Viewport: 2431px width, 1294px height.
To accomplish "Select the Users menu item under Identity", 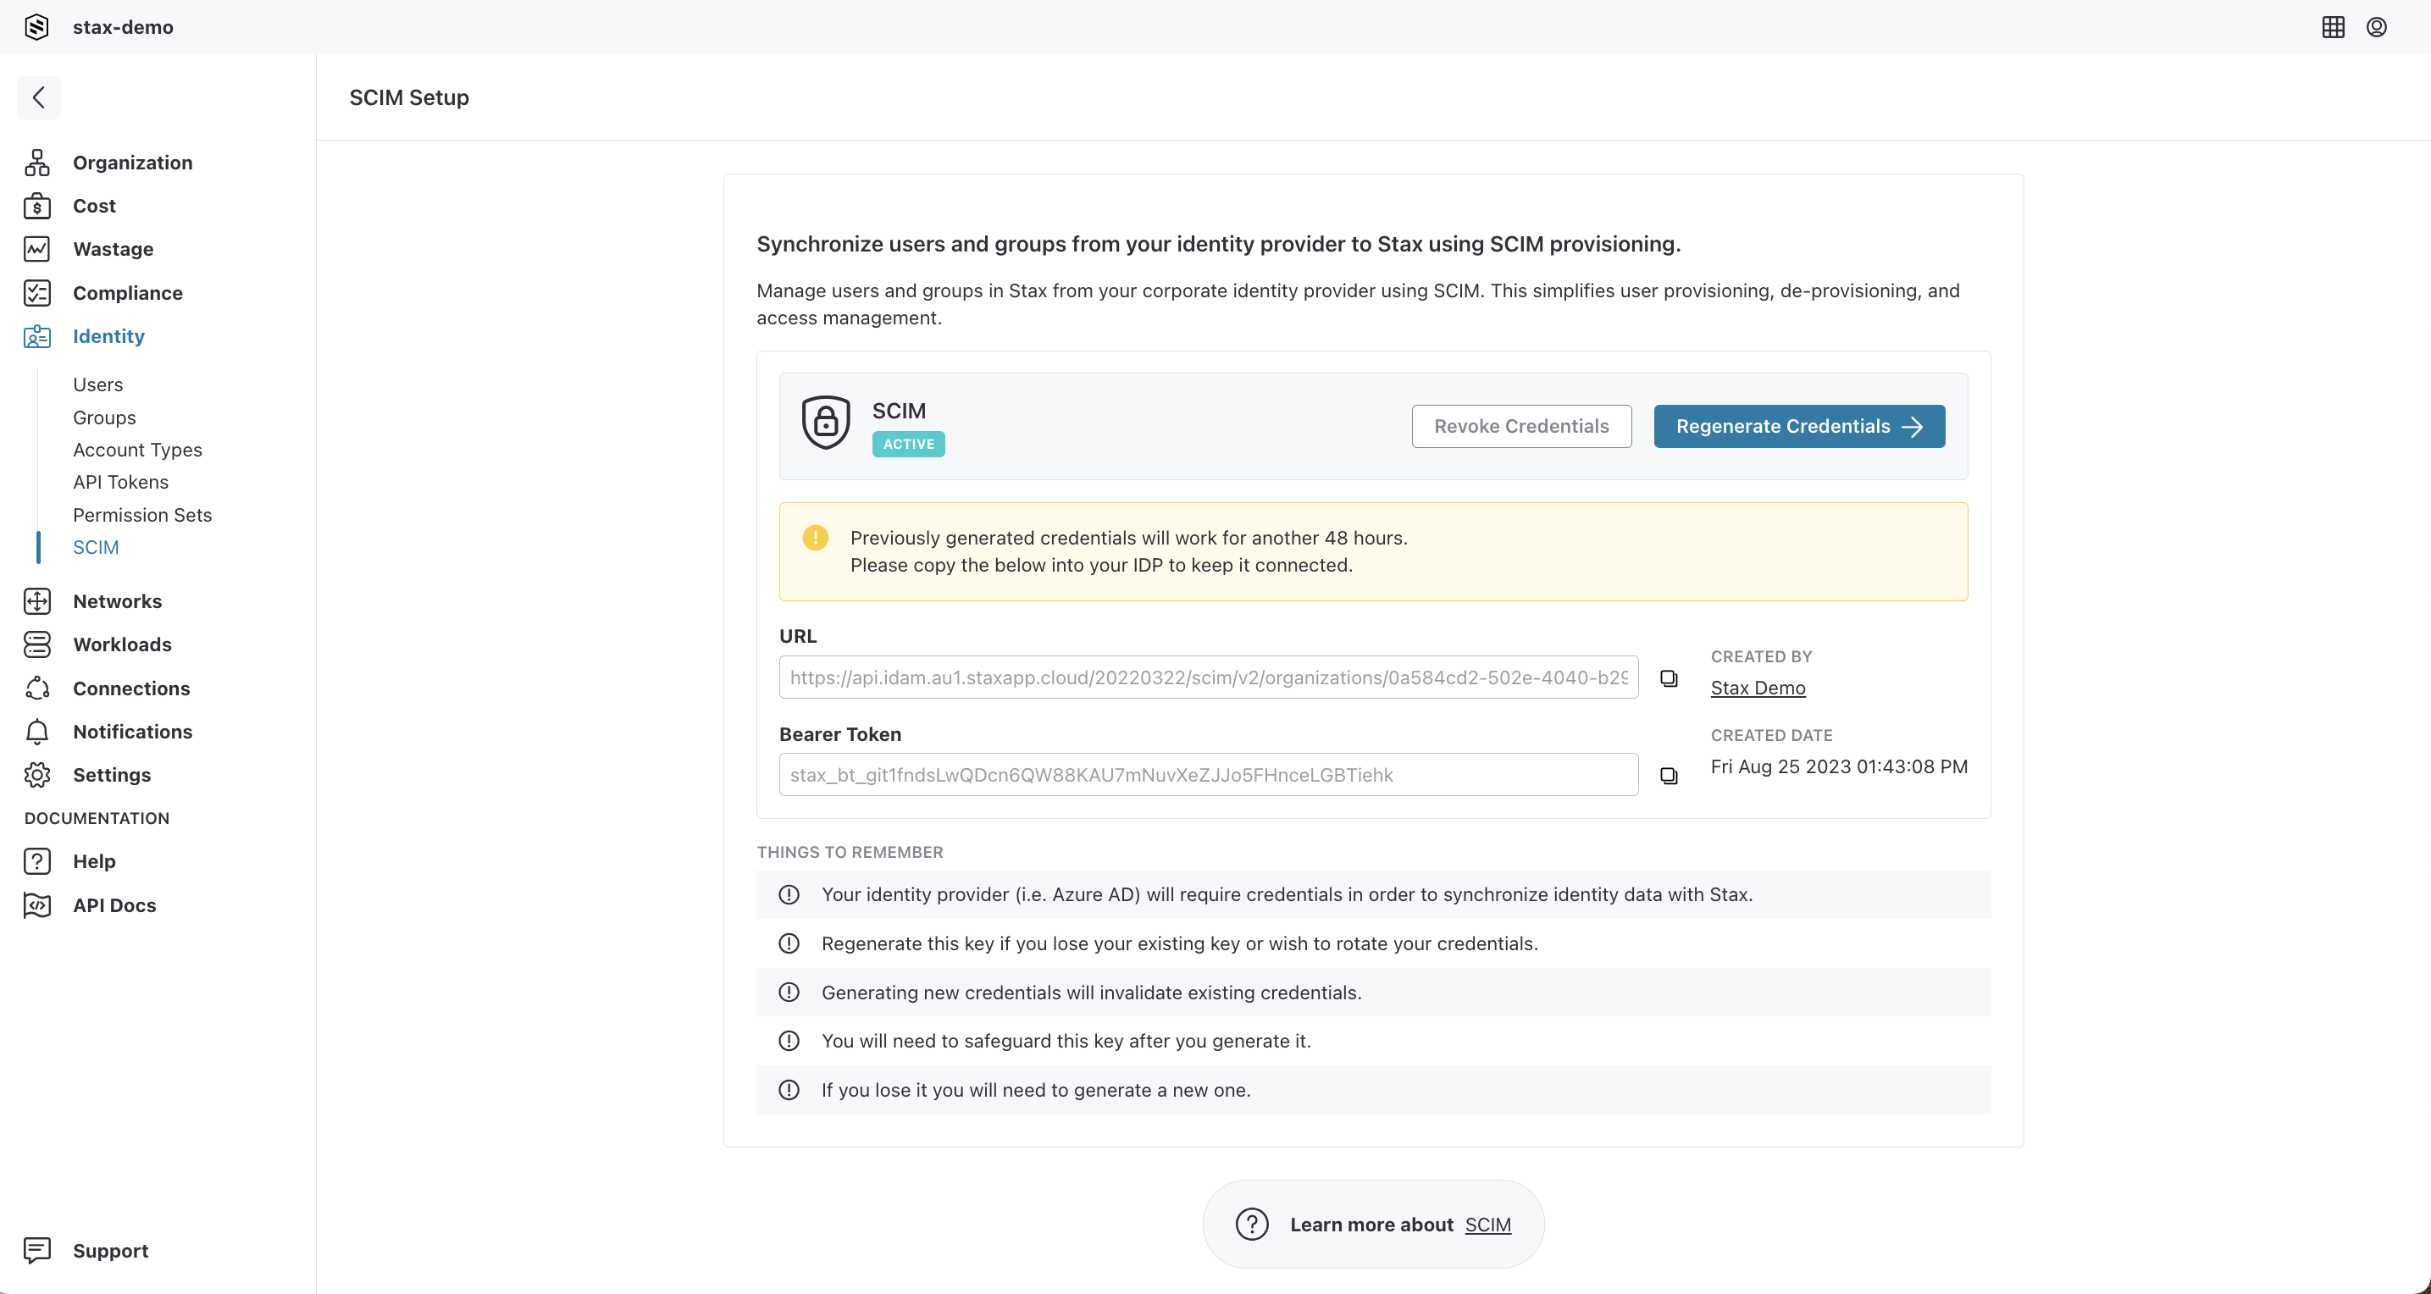I will click(97, 384).
